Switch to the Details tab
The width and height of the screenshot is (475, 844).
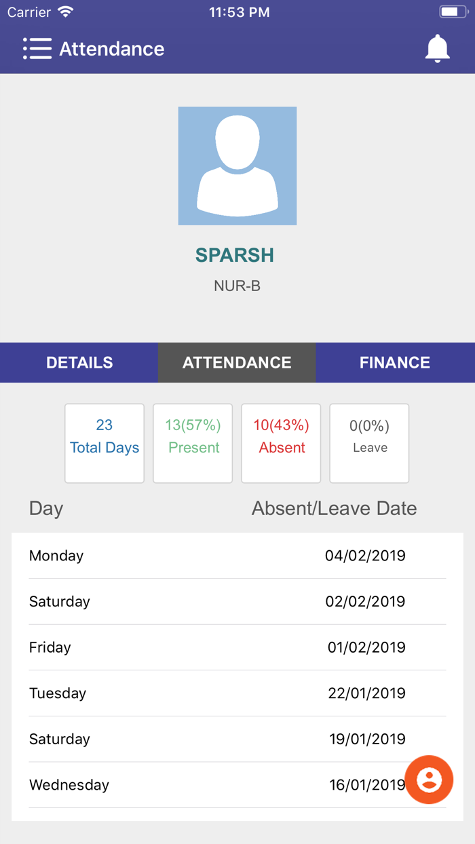tap(79, 362)
